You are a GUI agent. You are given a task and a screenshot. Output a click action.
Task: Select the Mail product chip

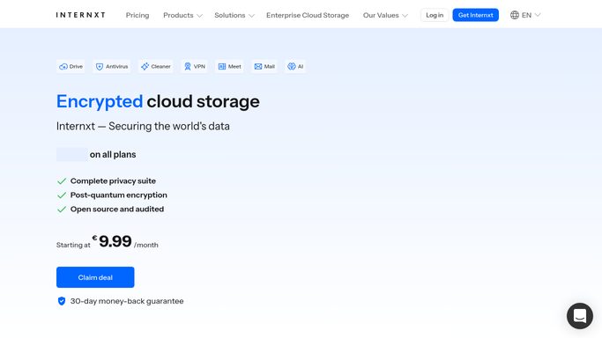pyautogui.click(x=264, y=66)
